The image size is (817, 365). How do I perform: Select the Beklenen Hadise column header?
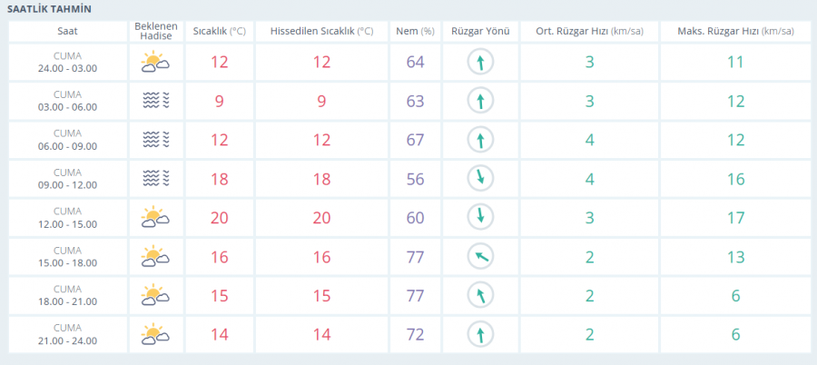[155, 31]
